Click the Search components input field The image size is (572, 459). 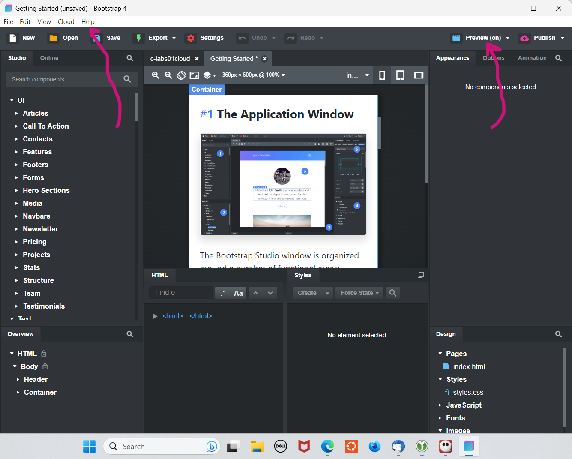[72, 80]
